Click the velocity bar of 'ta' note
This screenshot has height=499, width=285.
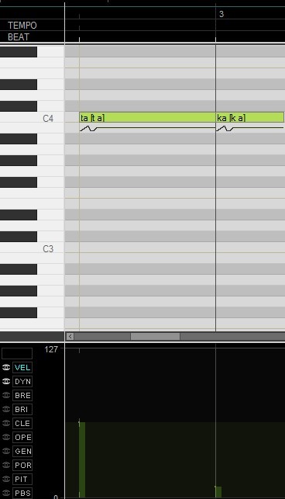coord(82,460)
